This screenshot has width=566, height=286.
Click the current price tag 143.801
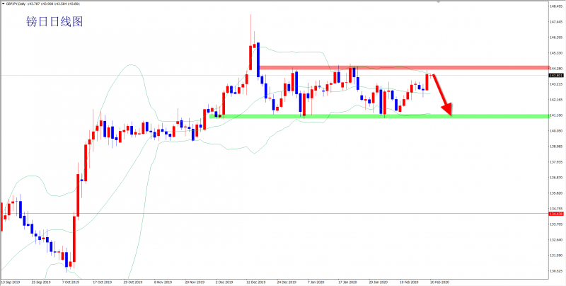tap(555, 76)
